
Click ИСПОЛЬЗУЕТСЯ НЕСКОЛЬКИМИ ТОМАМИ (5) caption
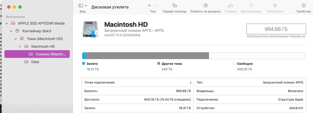pos(276,36)
